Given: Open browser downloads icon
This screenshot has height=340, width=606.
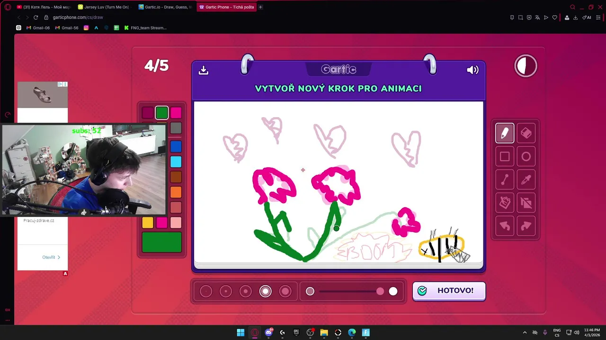Looking at the screenshot, I should click(575, 17).
